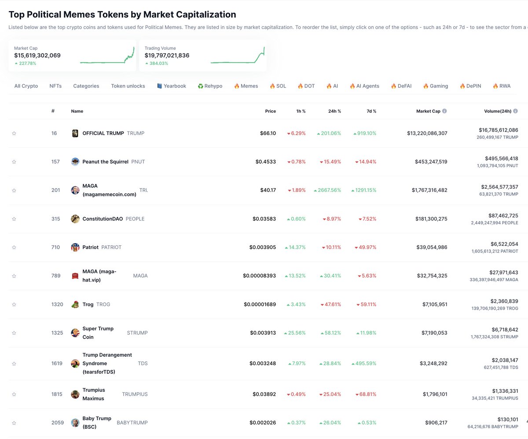Viewport: 528px width, 439px height.
Task: Open the Peanut the Squirrel coin page
Action: (x=106, y=162)
